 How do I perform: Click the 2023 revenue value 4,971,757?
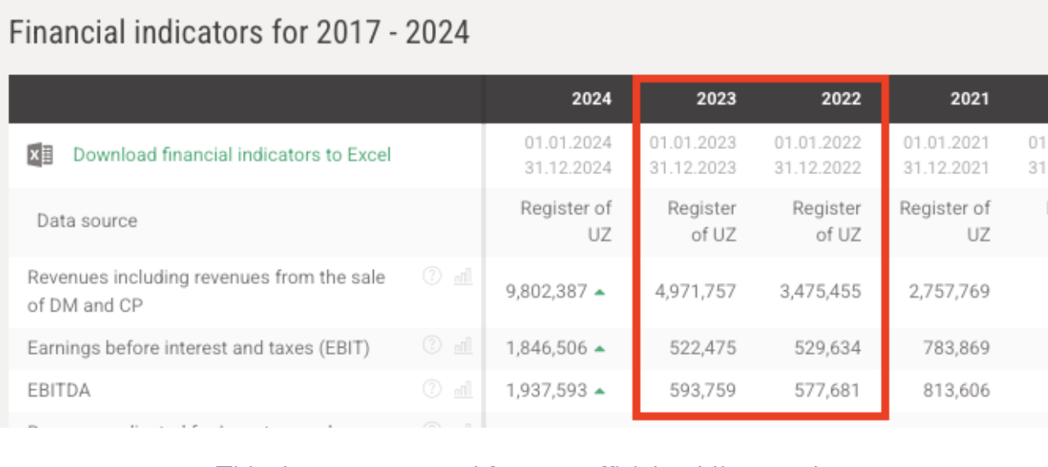point(695,291)
